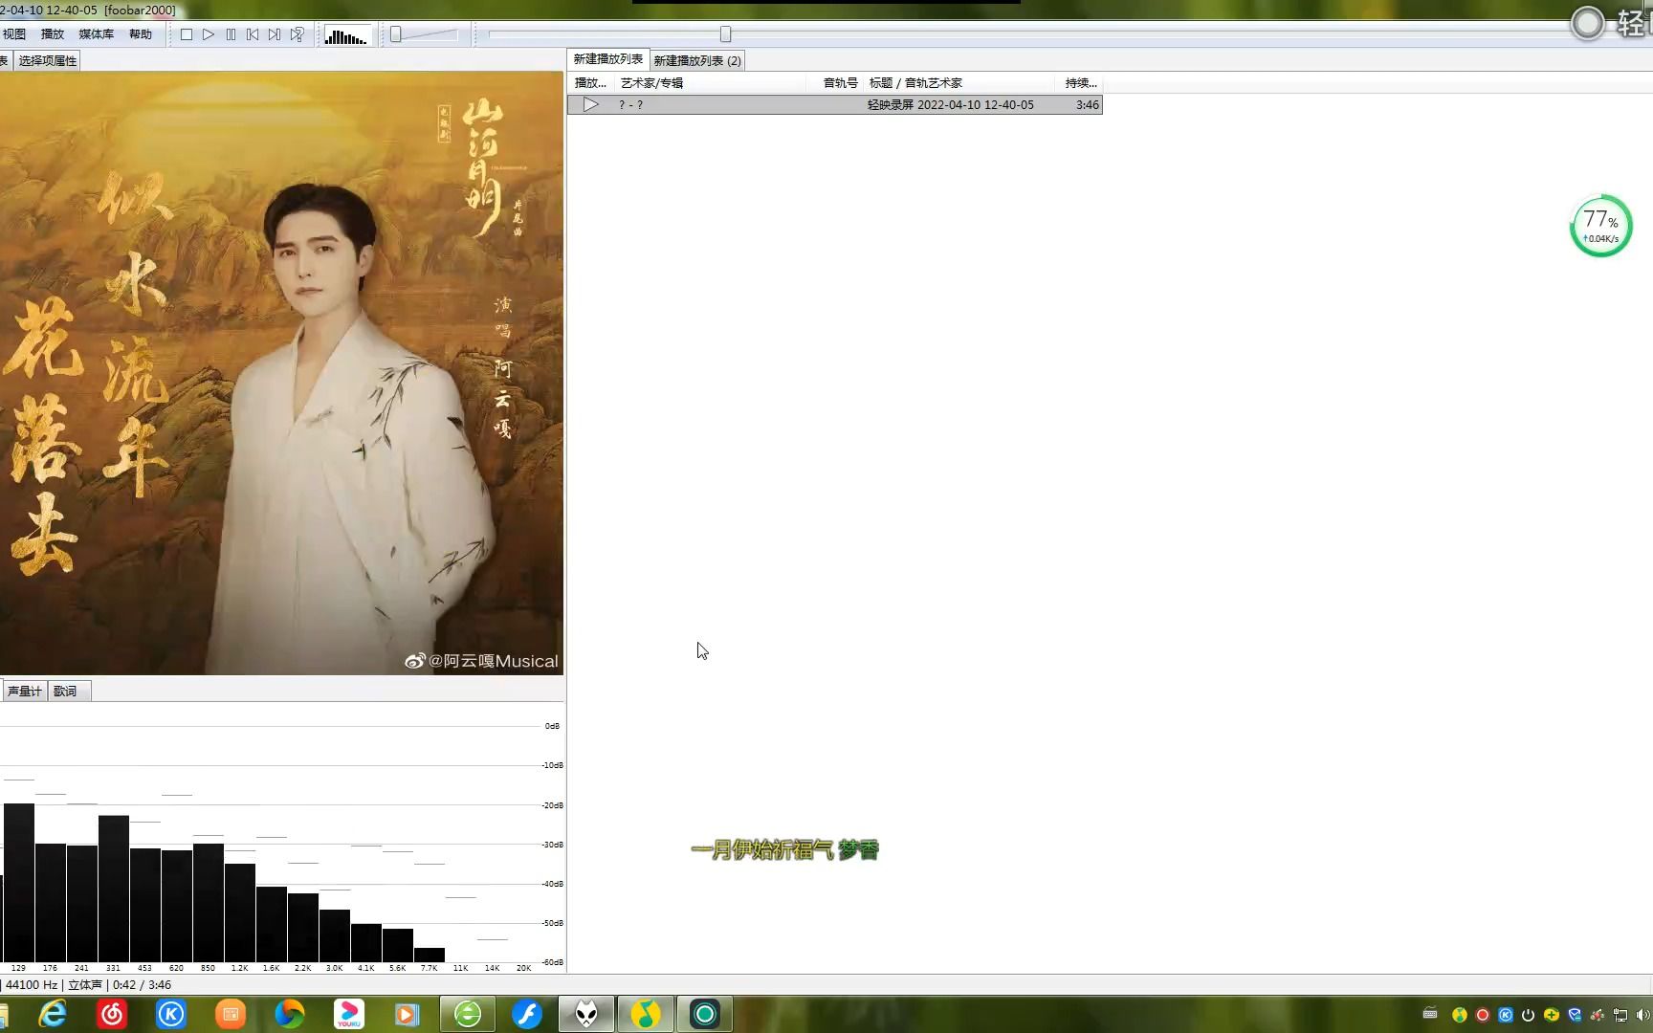Click the floating desktop lyrics text
Image resolution: width=1653 pixels, height=1033 pixels.
(x=784, y=849)
